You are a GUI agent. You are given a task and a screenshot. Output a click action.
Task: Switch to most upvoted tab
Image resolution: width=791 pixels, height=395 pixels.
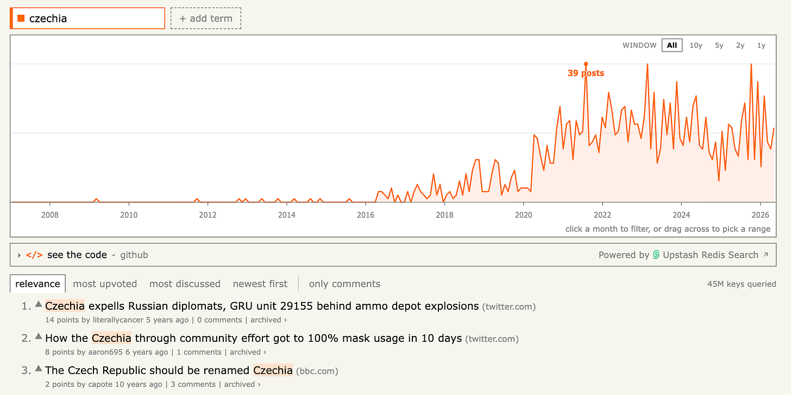105,284
